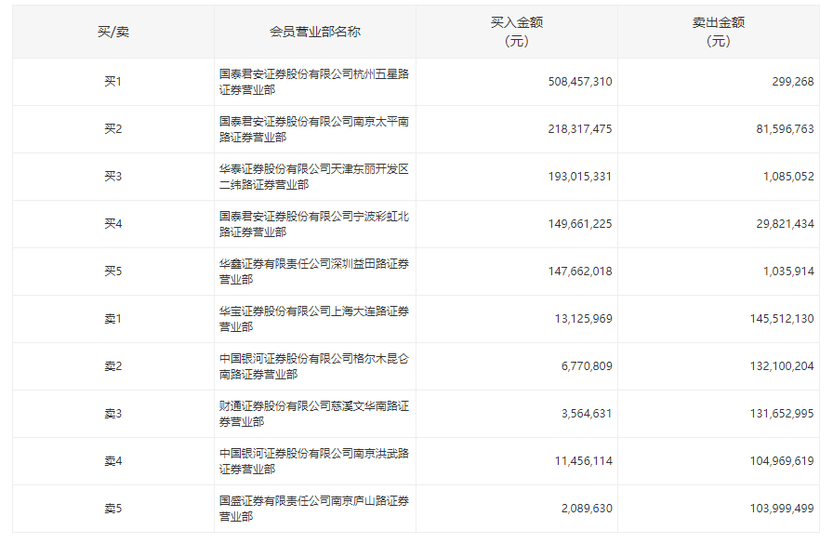Select the 卖出金额(元) column header
The height and width of the screenshot is (543, 833).
pos(718,32)
